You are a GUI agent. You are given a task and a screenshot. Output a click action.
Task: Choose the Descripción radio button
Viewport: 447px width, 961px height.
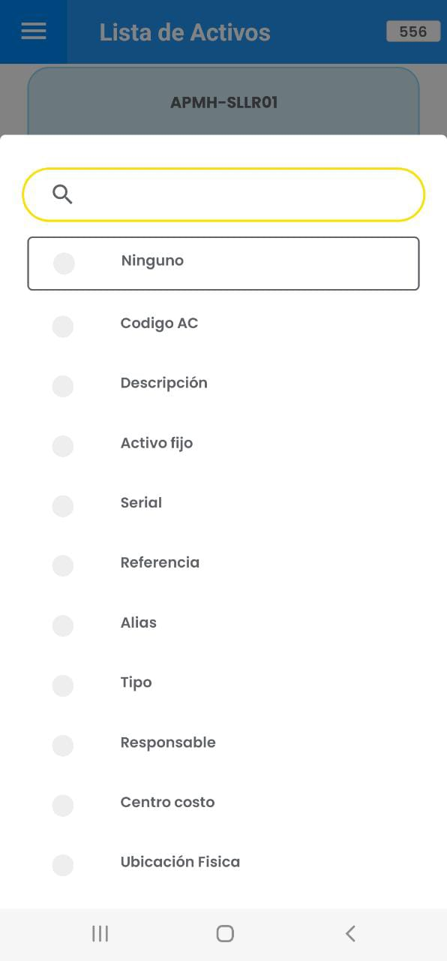tap(63, 387)
